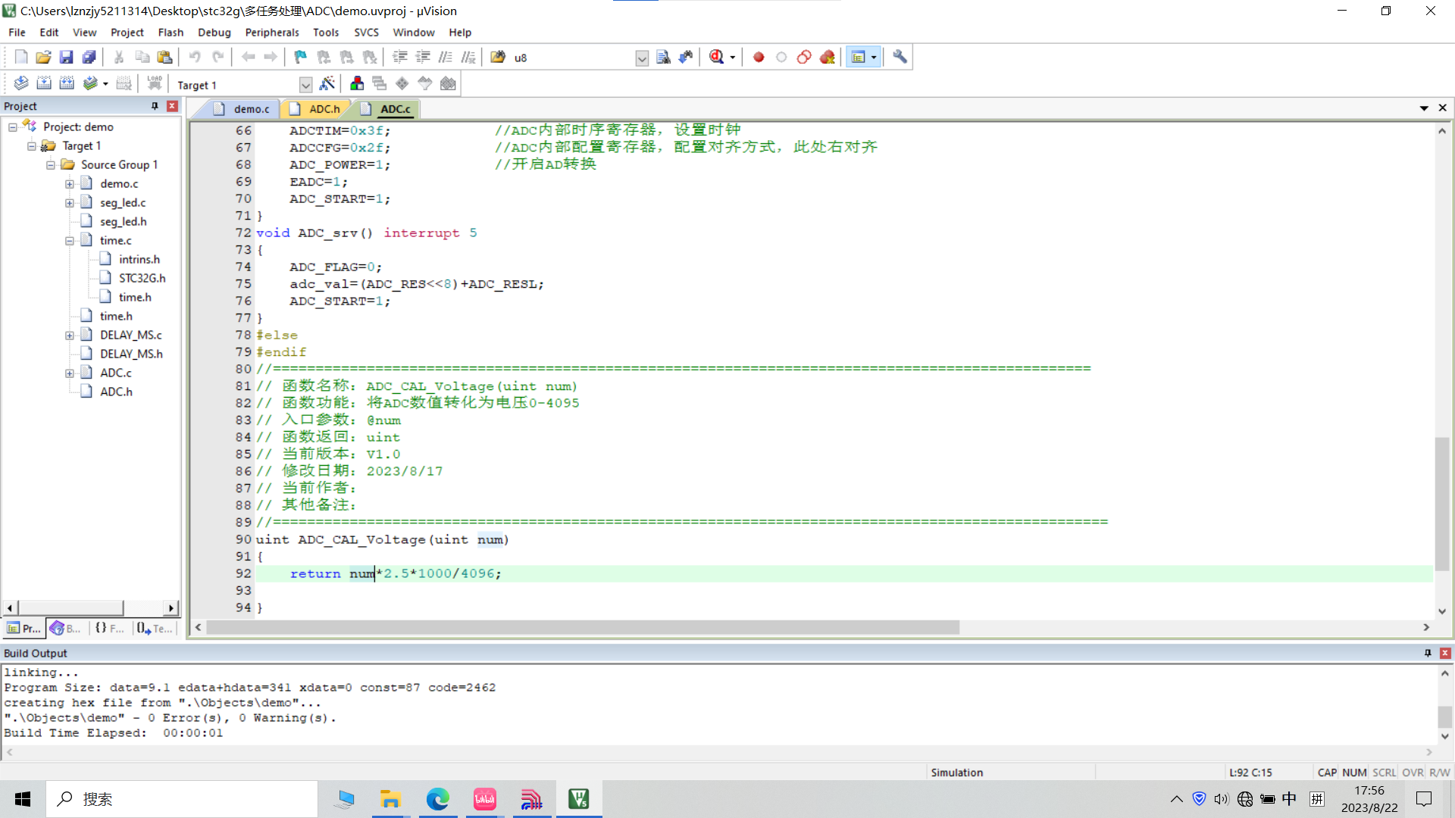Screen dimensions: 1455x818
Task: Expand the DELAY_MS.c tree node
Action: click(x=70, y=336)
